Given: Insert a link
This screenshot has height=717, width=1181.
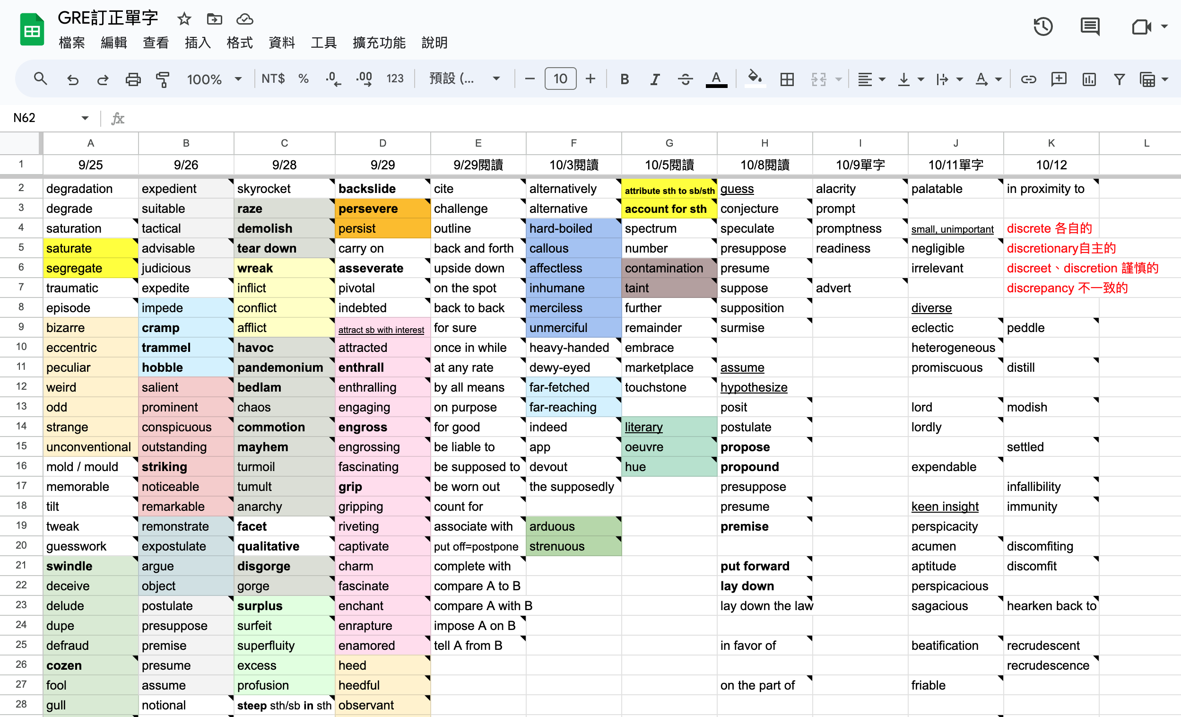Looking at the screenshot, I should click(1028, 79).
